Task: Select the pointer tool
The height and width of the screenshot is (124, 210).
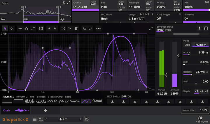Action: coord(5,29)
